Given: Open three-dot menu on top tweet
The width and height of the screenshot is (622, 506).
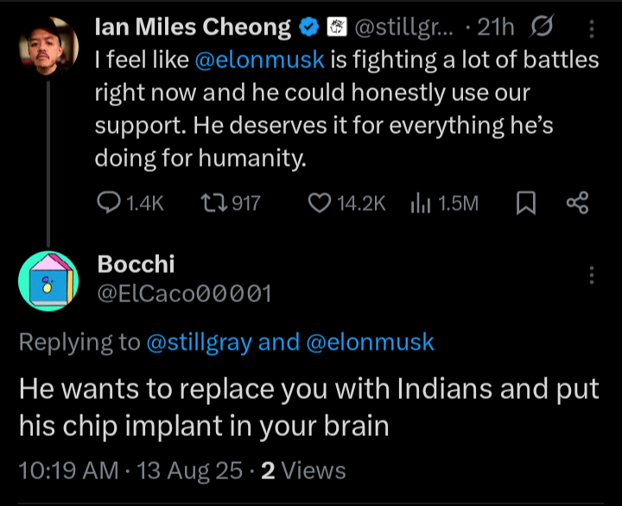Looking at the screenshot, I should click(x=592, y=29).
